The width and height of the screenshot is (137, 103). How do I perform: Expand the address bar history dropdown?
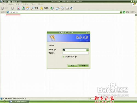pos(121,12)
